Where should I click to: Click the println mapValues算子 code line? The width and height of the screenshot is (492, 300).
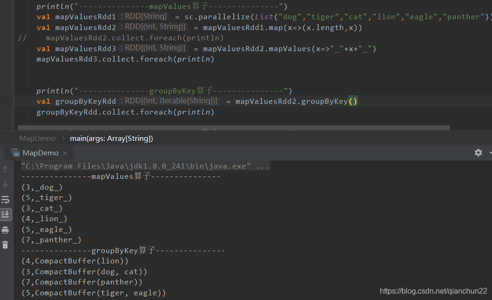coord(162,6)
